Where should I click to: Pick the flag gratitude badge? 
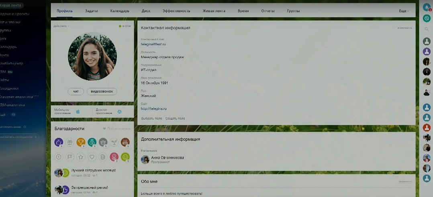tap(70, 157)
